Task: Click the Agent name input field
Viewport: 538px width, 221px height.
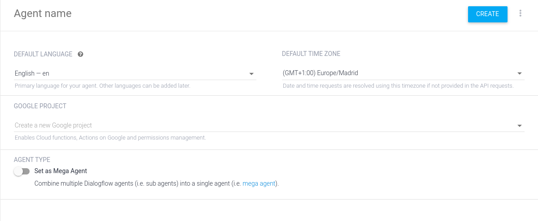Action: tap(179, 13)
